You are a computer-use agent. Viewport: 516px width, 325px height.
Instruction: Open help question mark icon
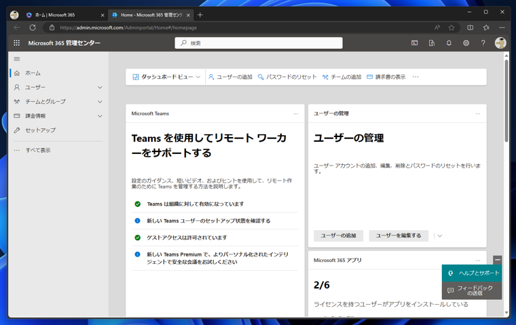pyautogui.click(x=483, y=43)
